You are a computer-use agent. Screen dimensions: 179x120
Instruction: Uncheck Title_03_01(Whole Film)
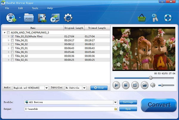tap(12, 37)
